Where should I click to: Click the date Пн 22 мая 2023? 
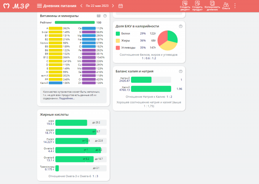pos(98,6)
